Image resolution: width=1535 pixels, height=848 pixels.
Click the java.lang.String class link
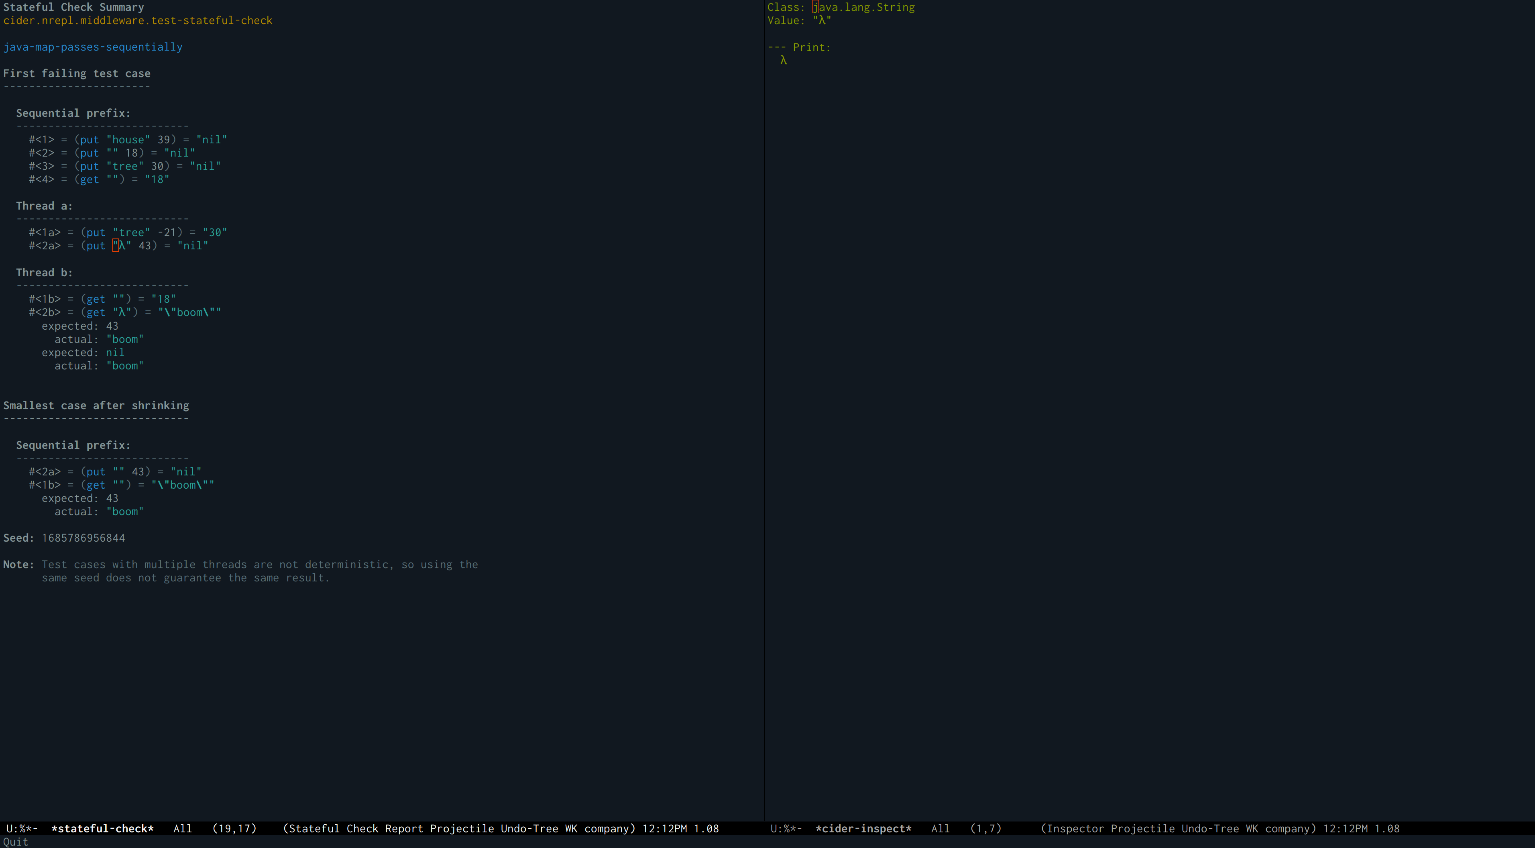coord(863,7)
